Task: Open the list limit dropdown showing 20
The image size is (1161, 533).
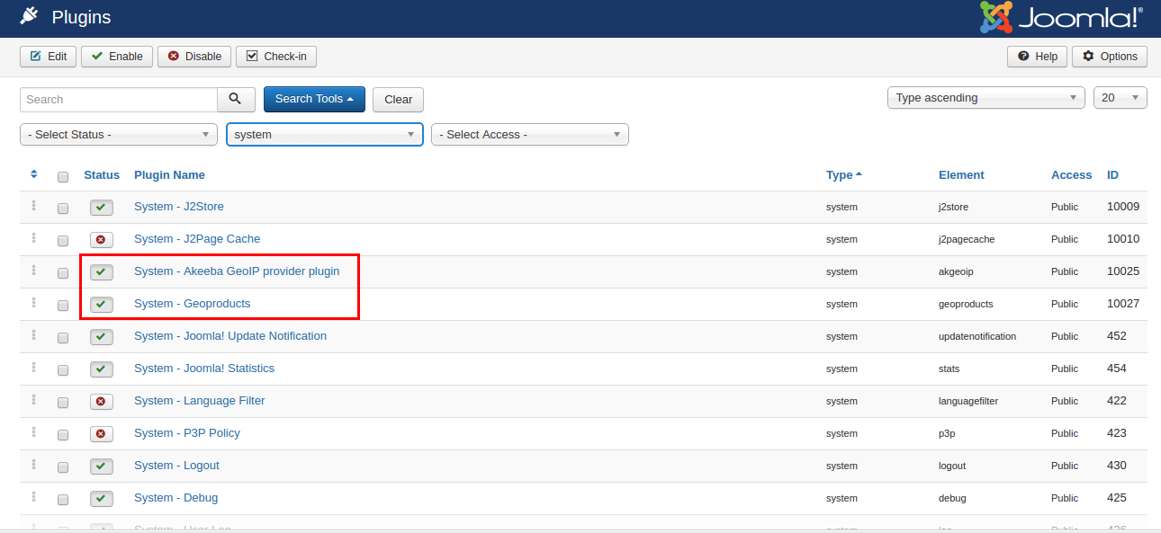Action: pyautogui.click(x=1120, y=98)
